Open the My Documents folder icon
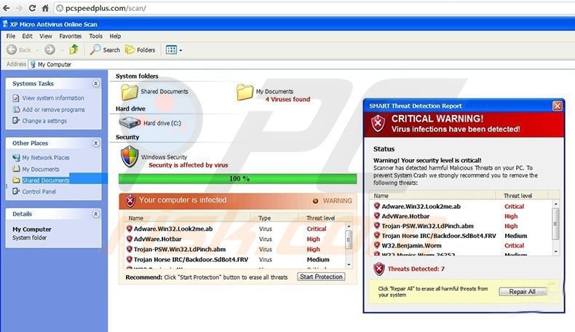575x332 pixels. [245, 92]
